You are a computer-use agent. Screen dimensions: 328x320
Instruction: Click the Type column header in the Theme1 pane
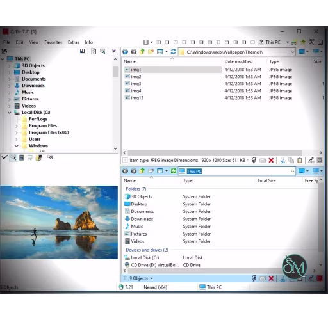[274, 61]
